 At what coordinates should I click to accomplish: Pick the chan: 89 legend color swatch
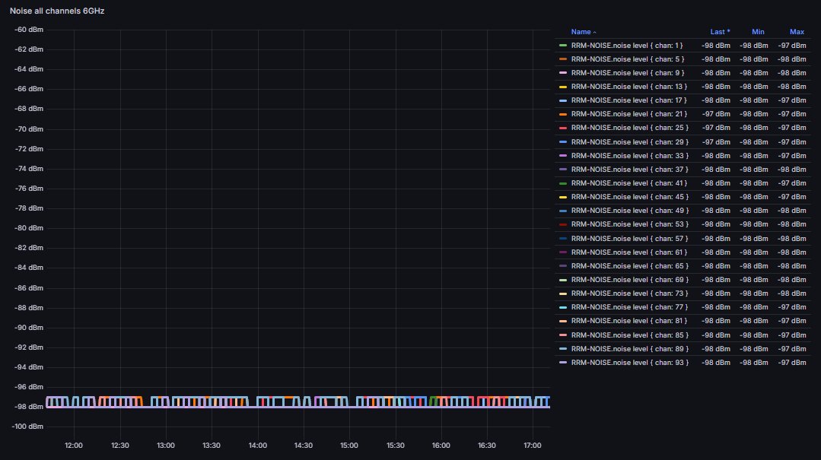(x=563, y=348)
